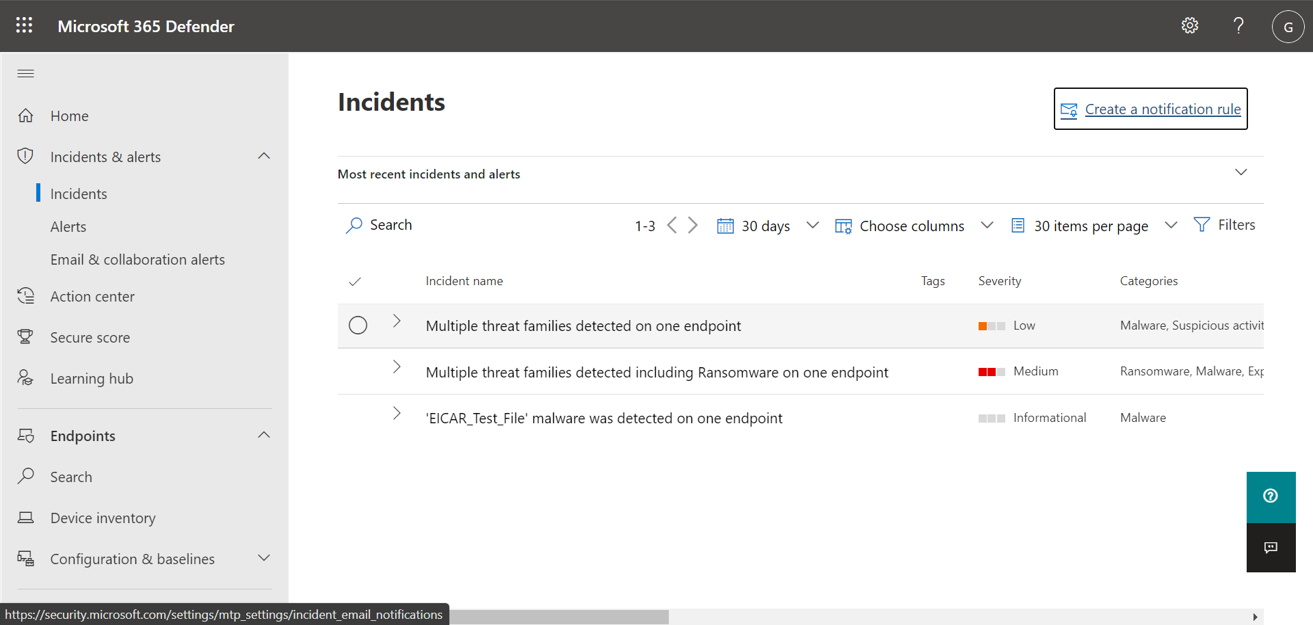Click the Search box above incidents
The width and height of the screenshot is (1313, 625).
[390, 225]
